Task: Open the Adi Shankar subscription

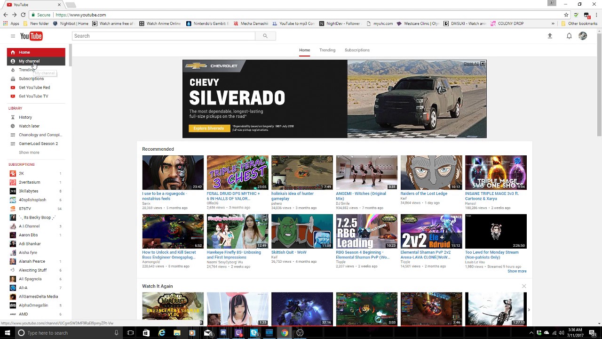Action: (36, 244)
